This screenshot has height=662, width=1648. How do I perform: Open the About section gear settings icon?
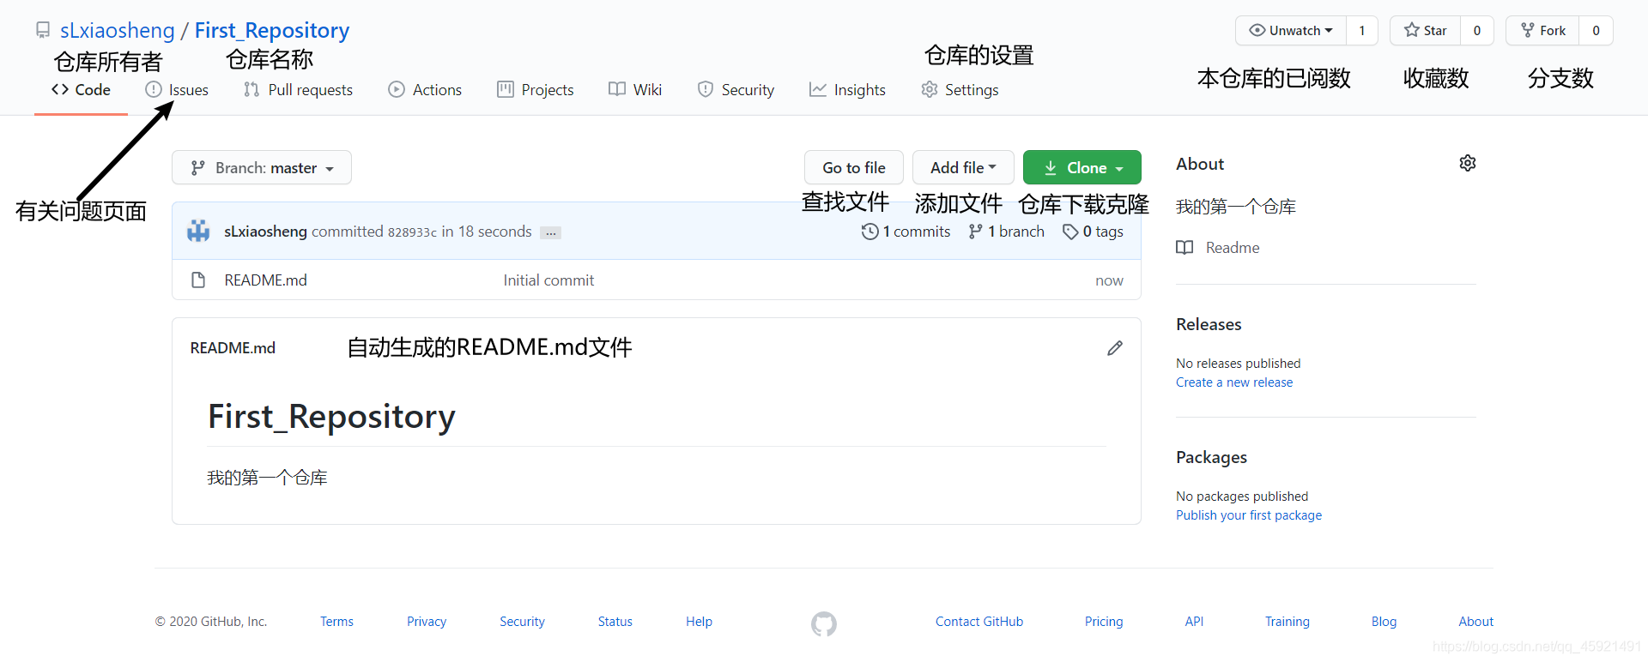(x=1468, y=163)
